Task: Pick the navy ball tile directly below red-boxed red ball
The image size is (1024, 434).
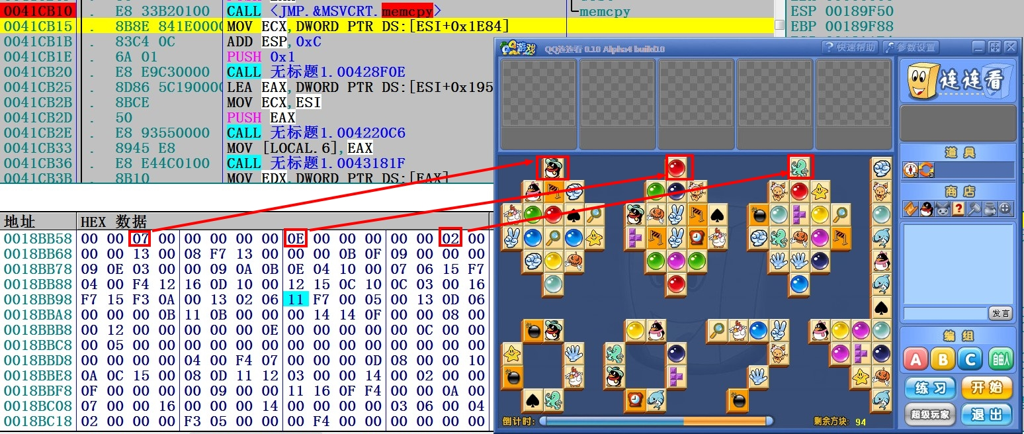Action: click(x=676, y=192)
